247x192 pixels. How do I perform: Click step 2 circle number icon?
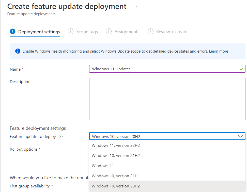(x=71, y=31)
